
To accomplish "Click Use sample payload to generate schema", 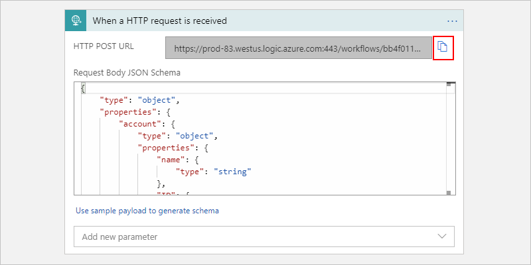I will tap(147, 211).
